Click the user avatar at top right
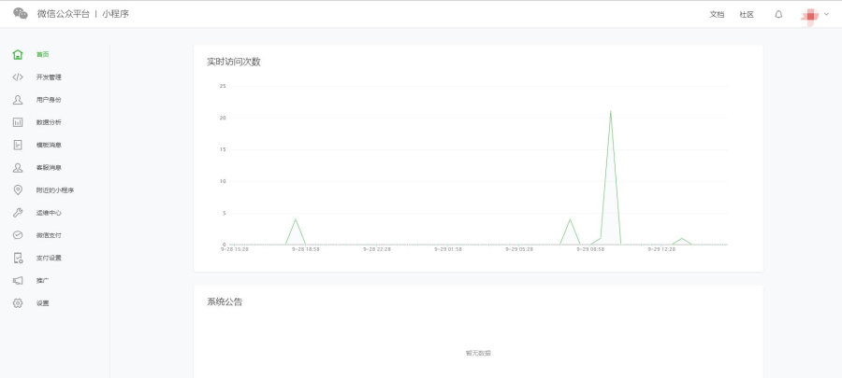842x378 pixels. tap(809, 15)
